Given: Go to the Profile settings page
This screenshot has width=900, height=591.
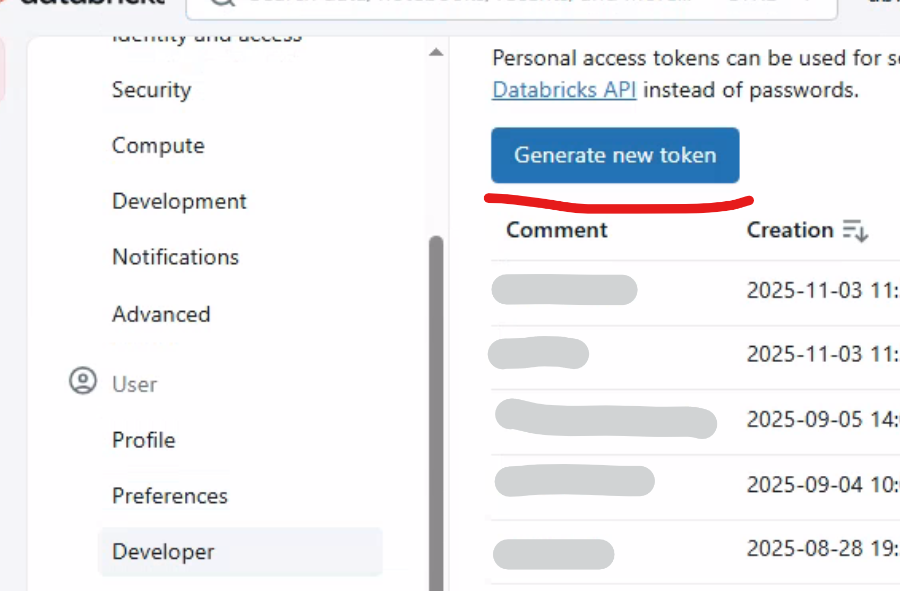Looking at the screenshot, I should point(143,440).
